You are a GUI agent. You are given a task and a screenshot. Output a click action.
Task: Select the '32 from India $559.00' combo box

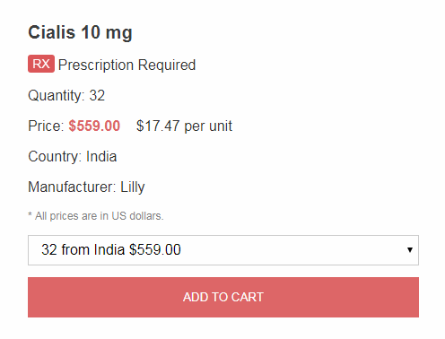pyautogui.click(x=223, y=250)
